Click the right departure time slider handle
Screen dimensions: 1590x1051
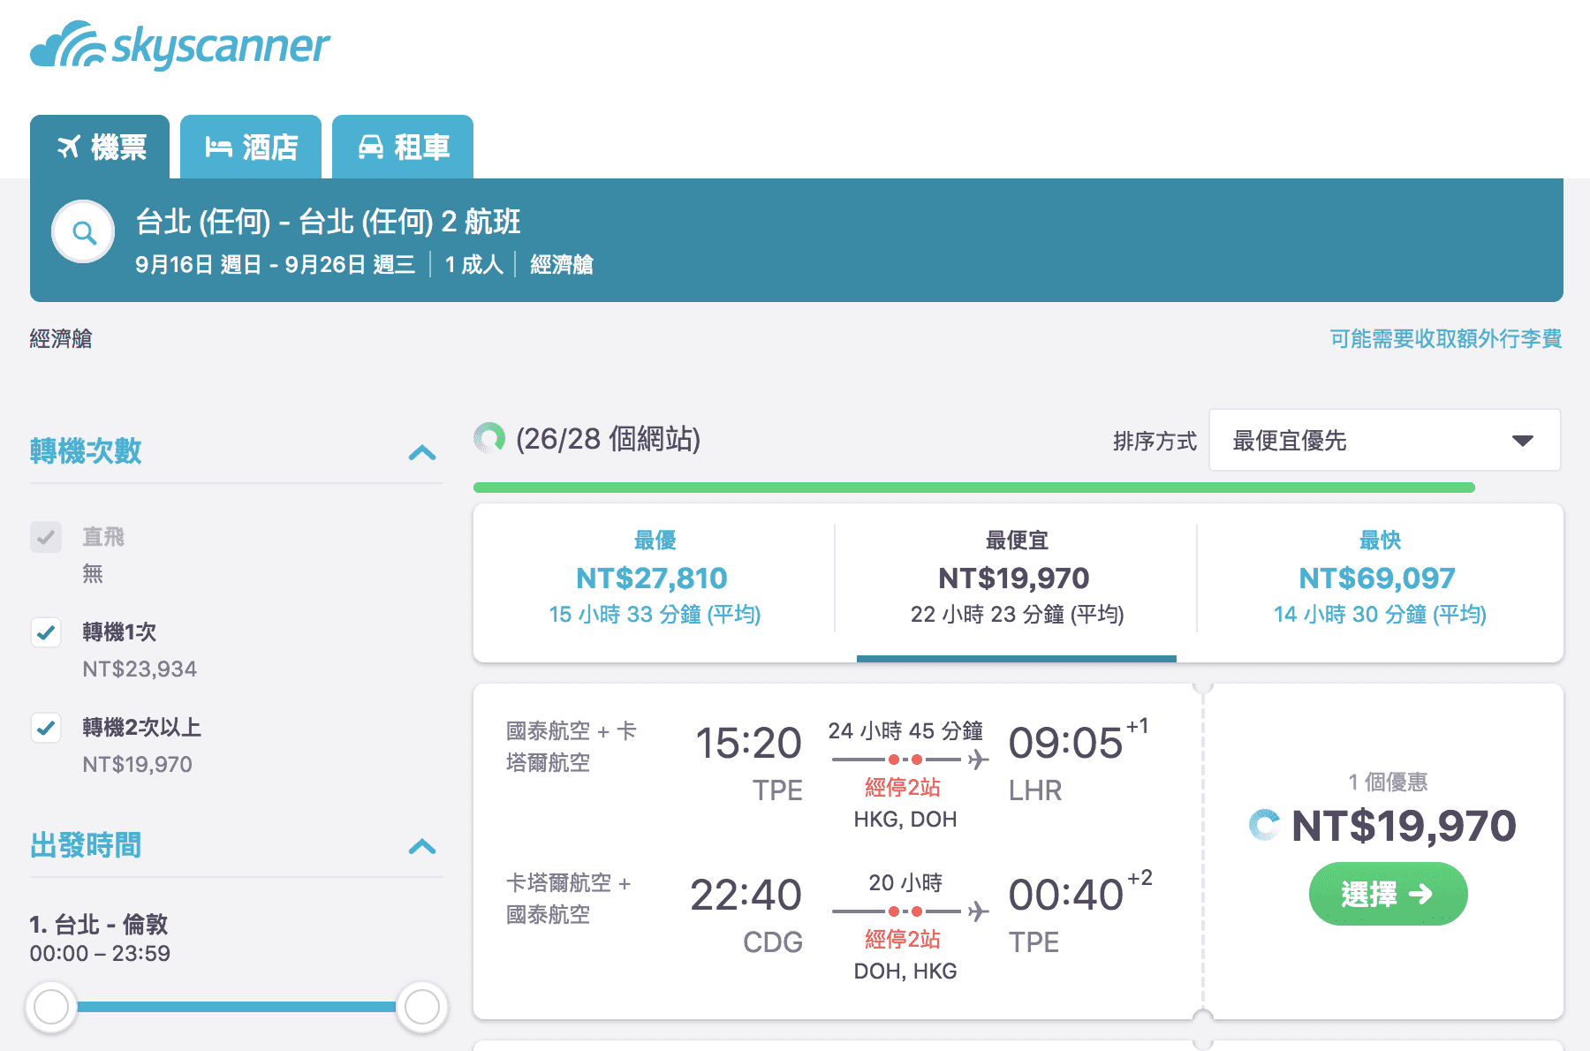pos(422,1007)
